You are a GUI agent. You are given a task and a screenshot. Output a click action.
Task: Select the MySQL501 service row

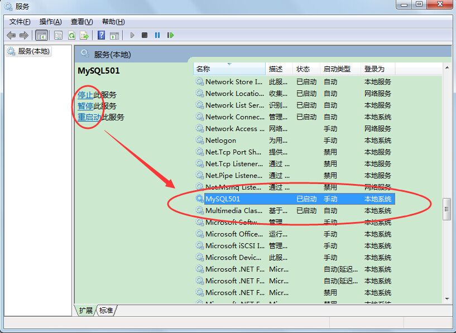coord(295,199)
